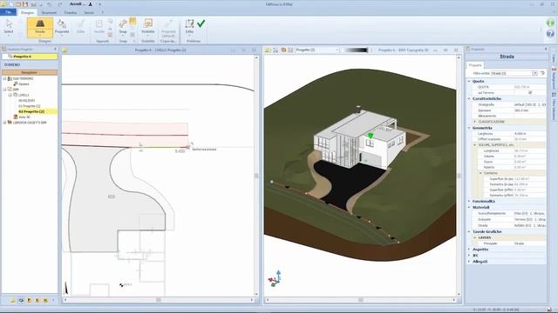
Task: Click the Vista 3D icon in the tree
Action: pyautogui.click(x=16, y=117)
